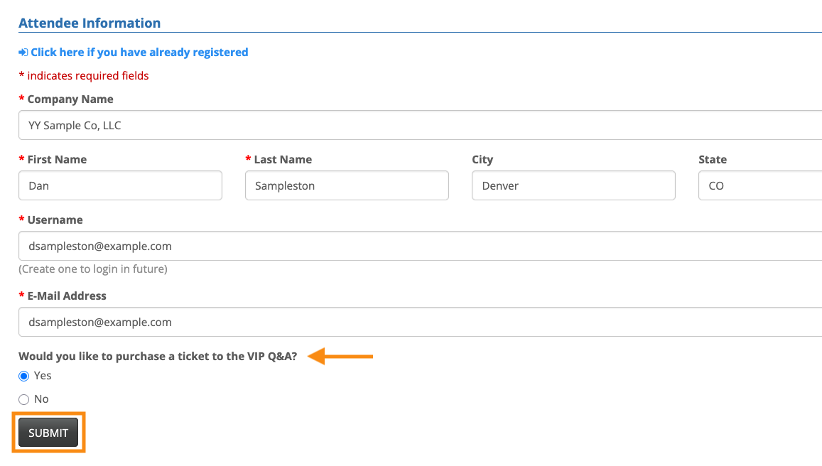Open the "Click here if you have already registered" link
Image resolution: width=822 pixels, height=466 pixels.
139,53
